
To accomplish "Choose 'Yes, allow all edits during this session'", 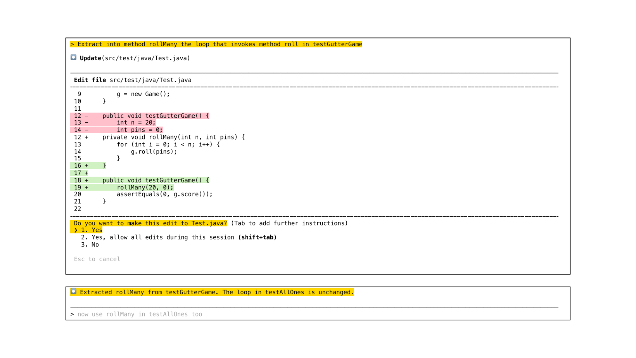I will (163, 237).
